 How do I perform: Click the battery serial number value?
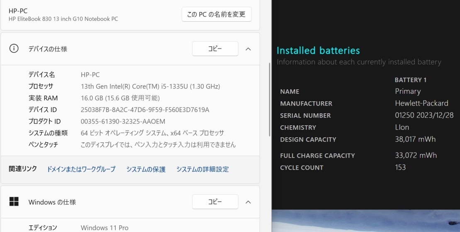[424, 115]
